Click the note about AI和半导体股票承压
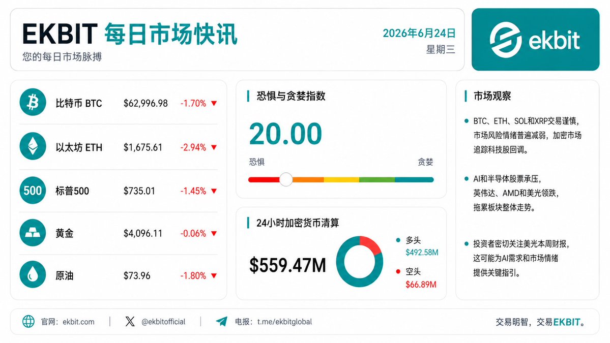Viewport: 610px width, 343px height. (516, 193)
